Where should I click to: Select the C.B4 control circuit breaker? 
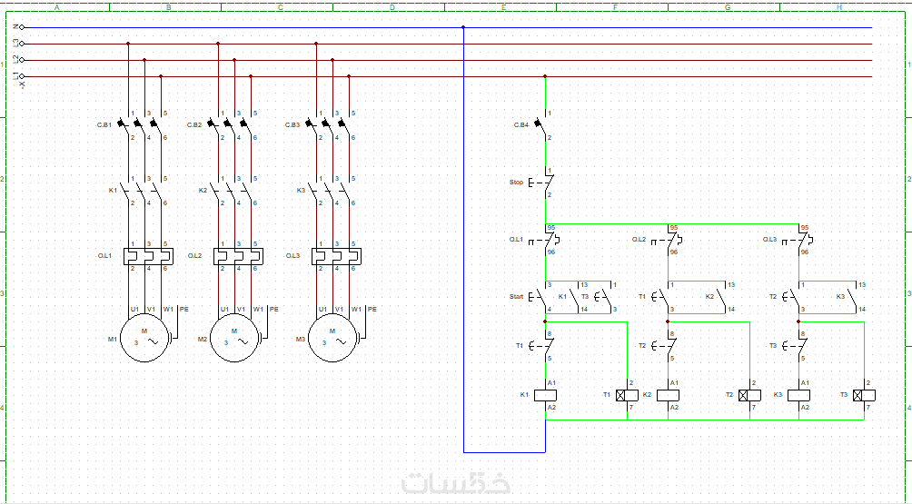[x=540, y=125]
